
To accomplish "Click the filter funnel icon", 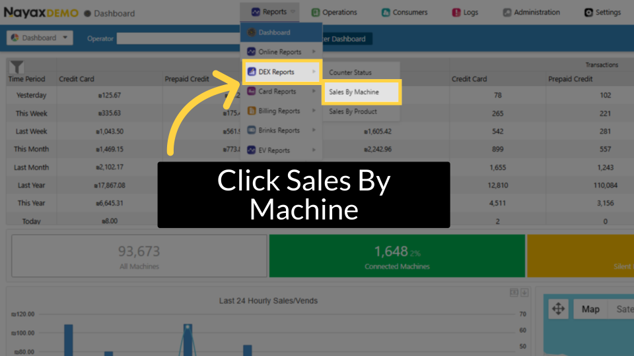I will [17, 67].
